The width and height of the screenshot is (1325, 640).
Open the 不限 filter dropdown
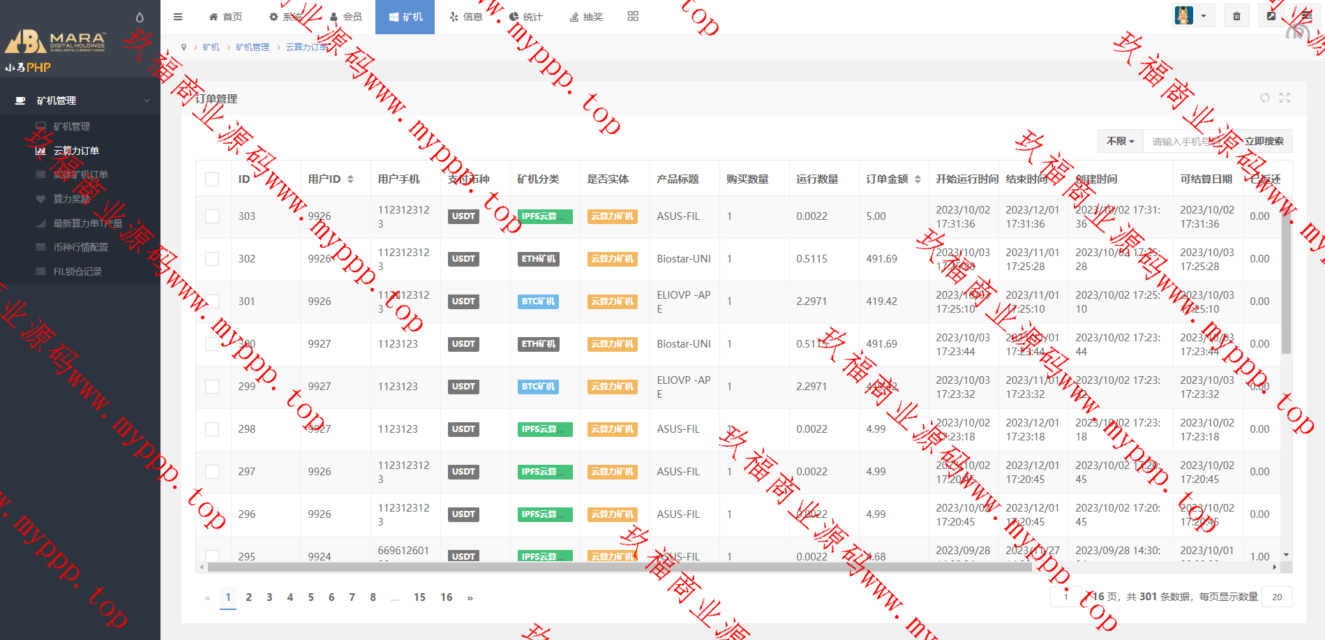[1120, 142]
